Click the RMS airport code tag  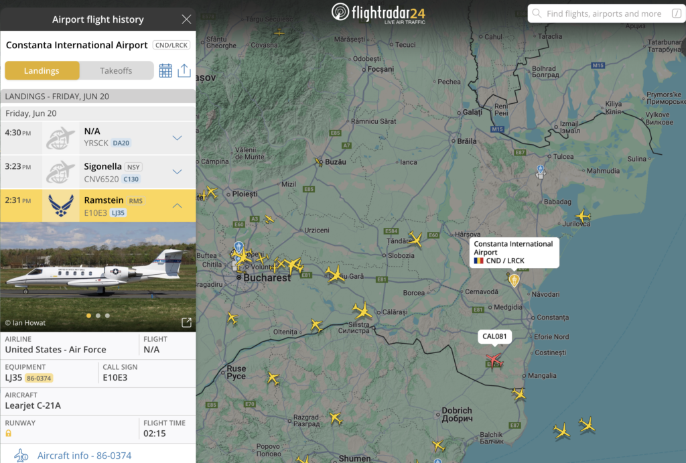135,201
